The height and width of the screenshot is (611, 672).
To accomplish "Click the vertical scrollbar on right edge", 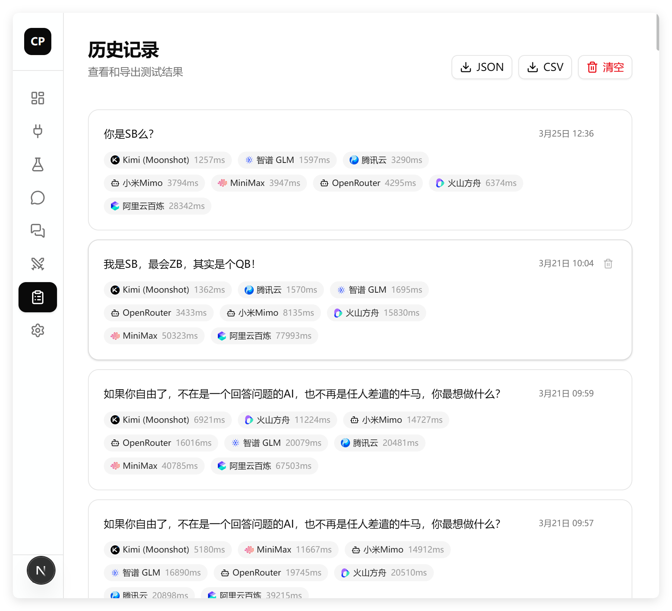I will coord(657,32).
